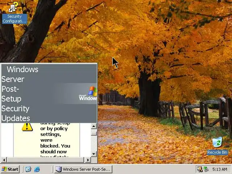232x174 pixels.
Task: Click the text 'blocked. You'
Action: (x=55, y=146)
